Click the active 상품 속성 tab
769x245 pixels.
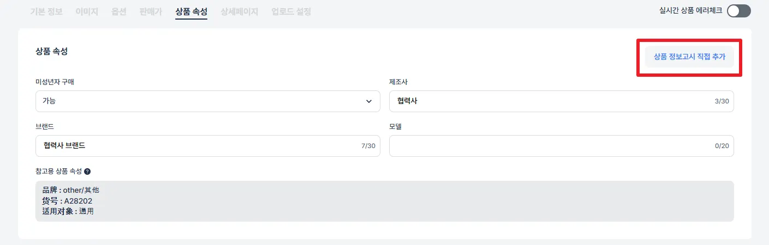(x=191, y=11)
